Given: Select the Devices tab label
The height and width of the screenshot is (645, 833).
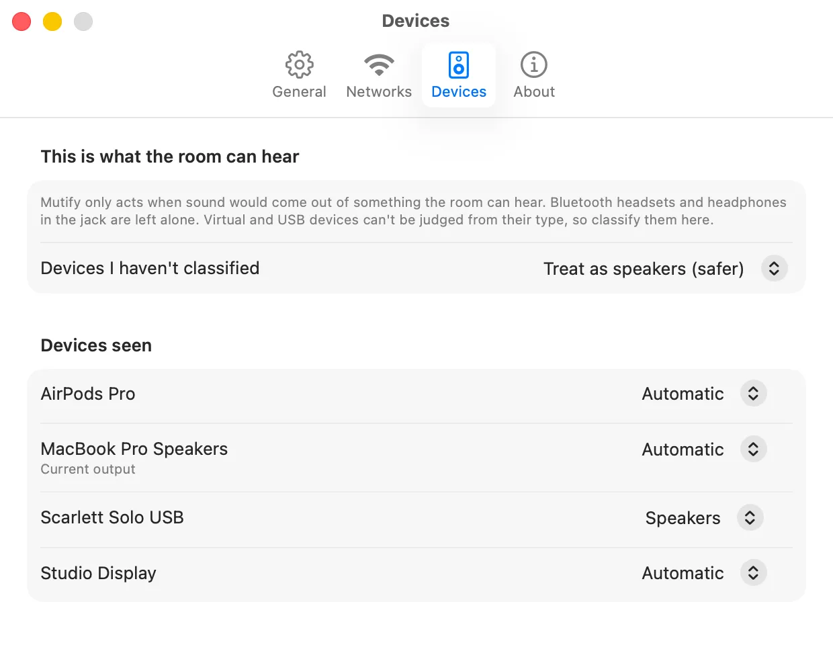Looking at the screenshot, I should coord(459,92).
